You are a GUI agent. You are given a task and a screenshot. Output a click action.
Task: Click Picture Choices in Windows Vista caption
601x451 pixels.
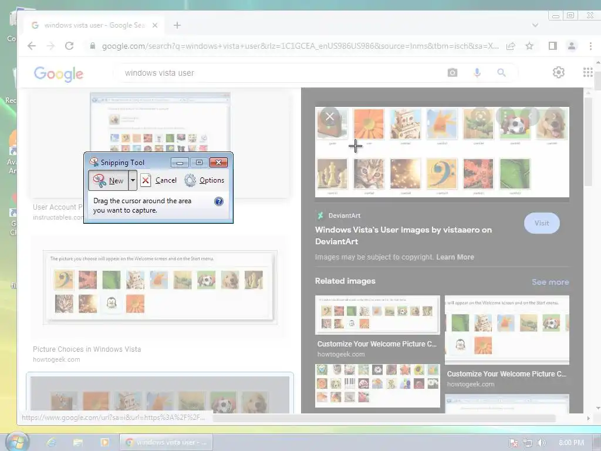pos(87,349)
